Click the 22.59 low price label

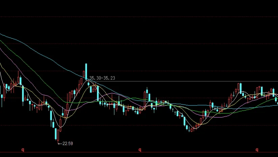click(68, 143)
